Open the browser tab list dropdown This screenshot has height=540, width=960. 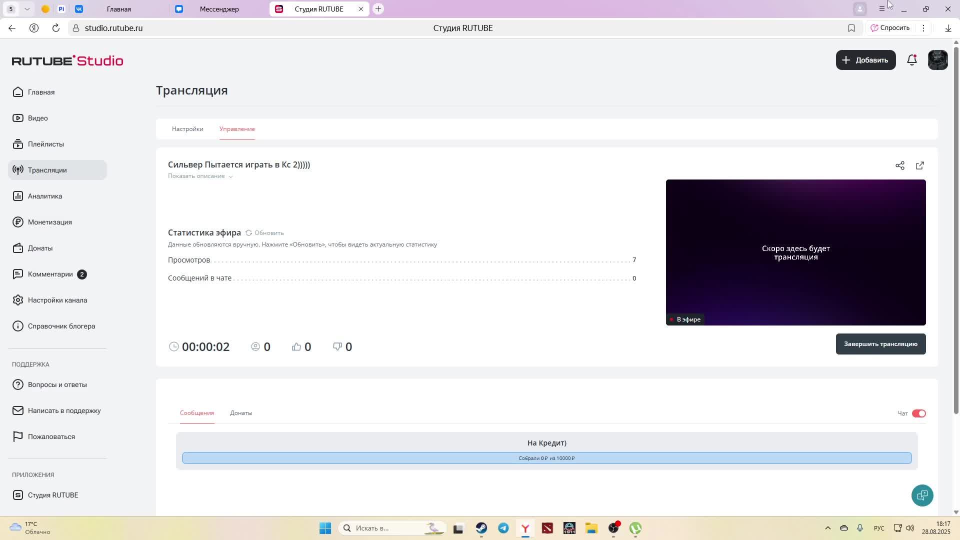pos(27,8)
